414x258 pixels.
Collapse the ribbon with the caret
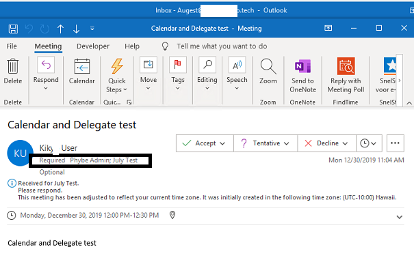[409, 103]
